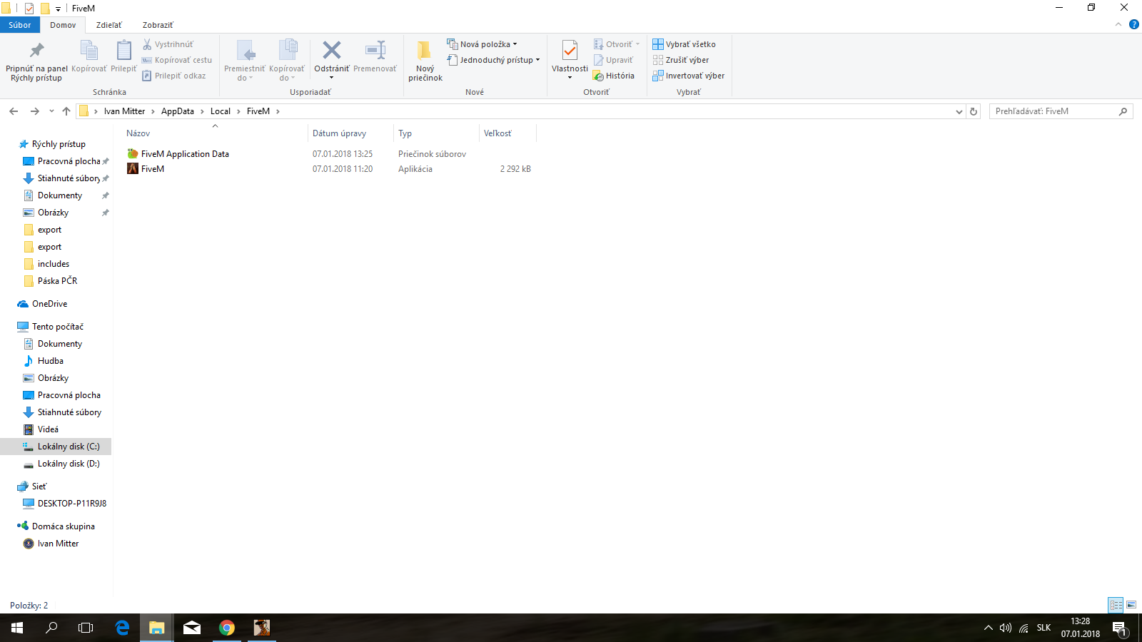Open Nová položka dropdown
1142x642 pixels.
tap(482, 44)
